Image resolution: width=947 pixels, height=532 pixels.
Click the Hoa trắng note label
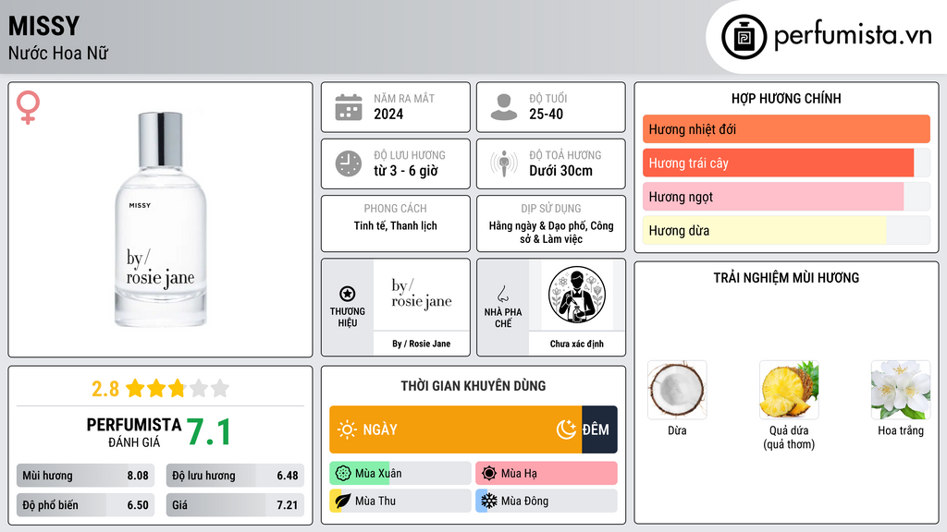pyautogui.click(x=901, y=430)
